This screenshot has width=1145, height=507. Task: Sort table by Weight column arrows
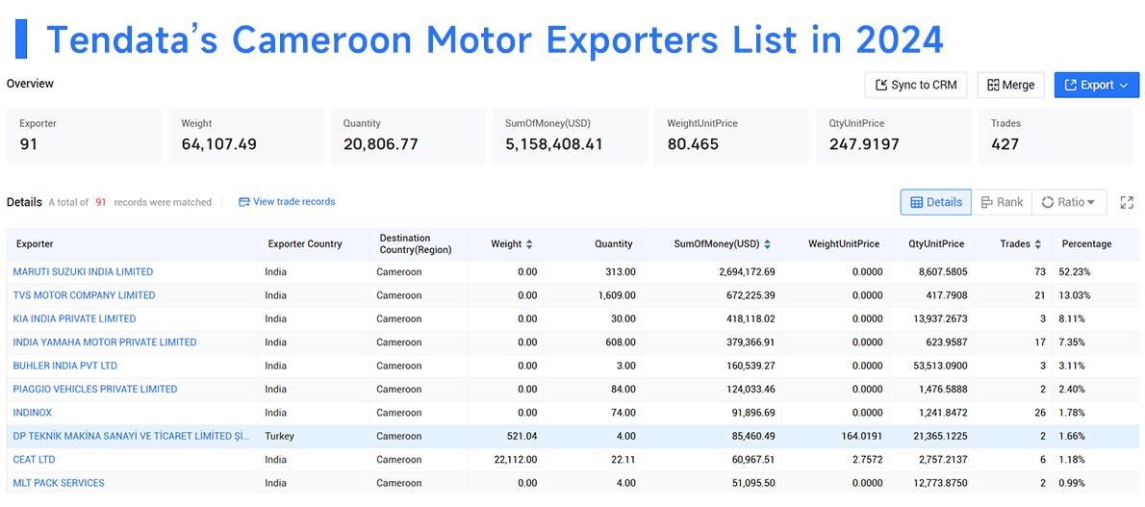coord(529,244)
